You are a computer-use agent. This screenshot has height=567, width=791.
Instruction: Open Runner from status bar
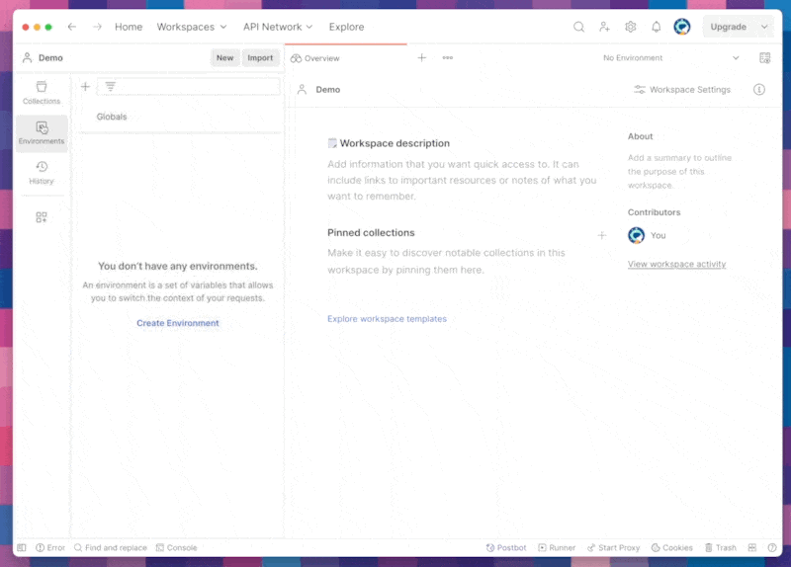click(x=557, y=547)
